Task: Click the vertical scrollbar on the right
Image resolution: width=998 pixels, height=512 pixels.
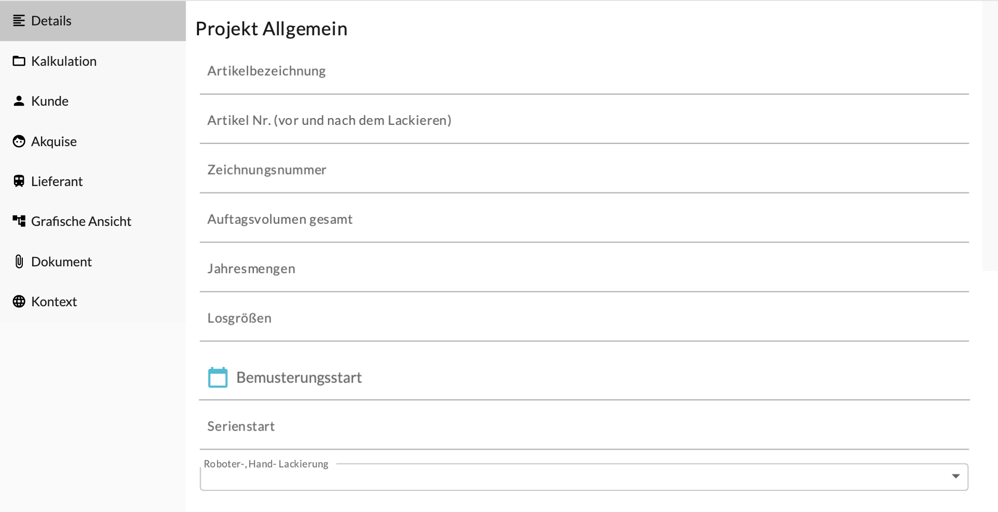Action: [990, 136]
